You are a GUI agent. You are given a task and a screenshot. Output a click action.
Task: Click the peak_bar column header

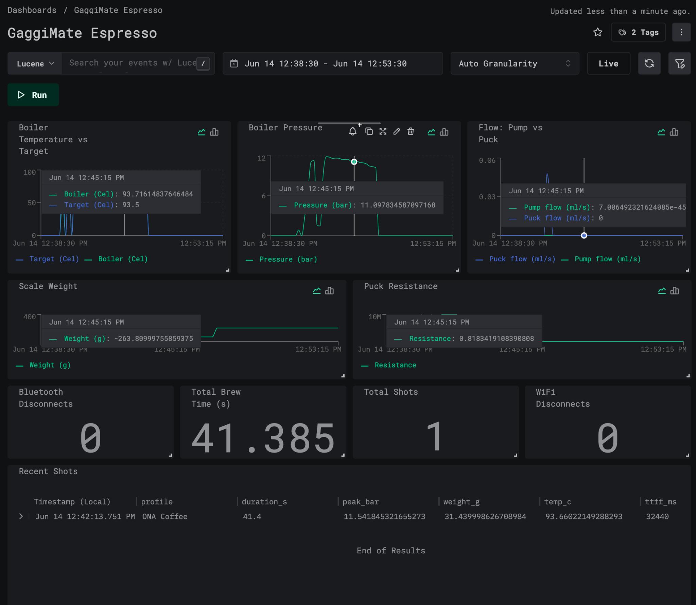pos(361,502)
